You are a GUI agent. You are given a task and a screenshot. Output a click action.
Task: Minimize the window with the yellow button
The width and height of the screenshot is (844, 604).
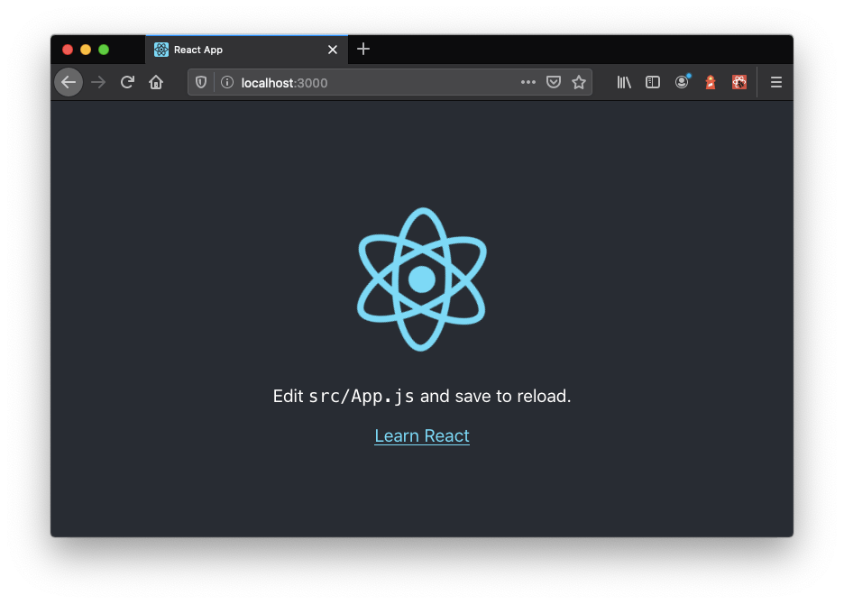point(86,50)
